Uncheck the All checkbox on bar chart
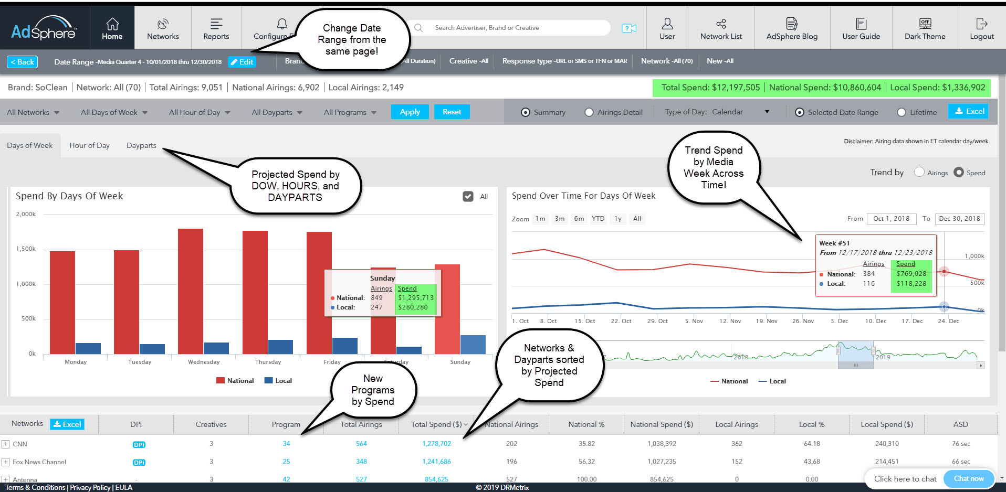The image size is (1006, 492). click(x=468, y=196)
